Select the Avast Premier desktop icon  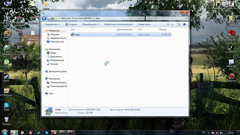[6, 36]
